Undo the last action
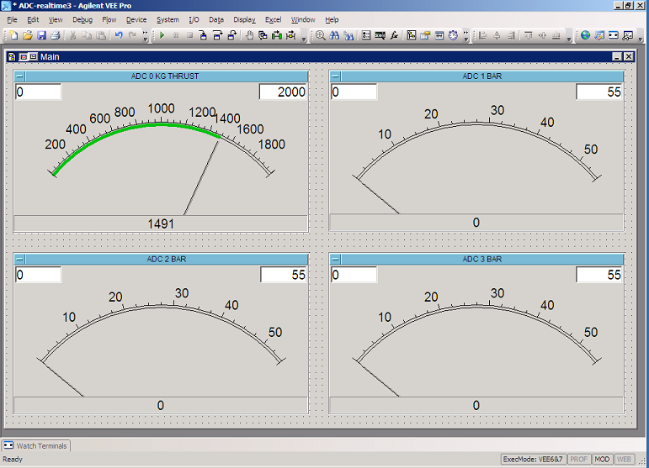This screenshot has width=649, height=468. [119, 35]
